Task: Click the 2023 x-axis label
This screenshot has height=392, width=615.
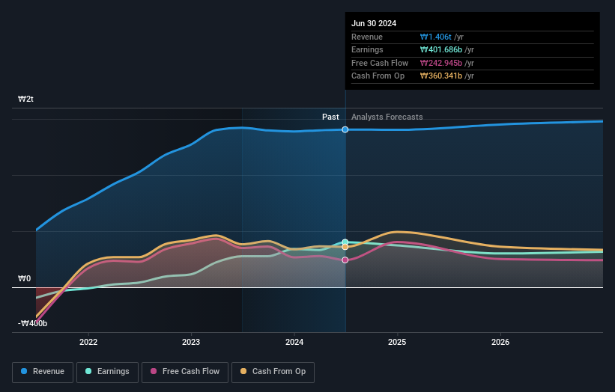Action: tap(191, 342)
